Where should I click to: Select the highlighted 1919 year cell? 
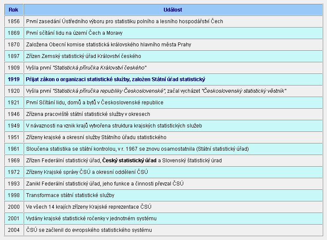(13, 79)
